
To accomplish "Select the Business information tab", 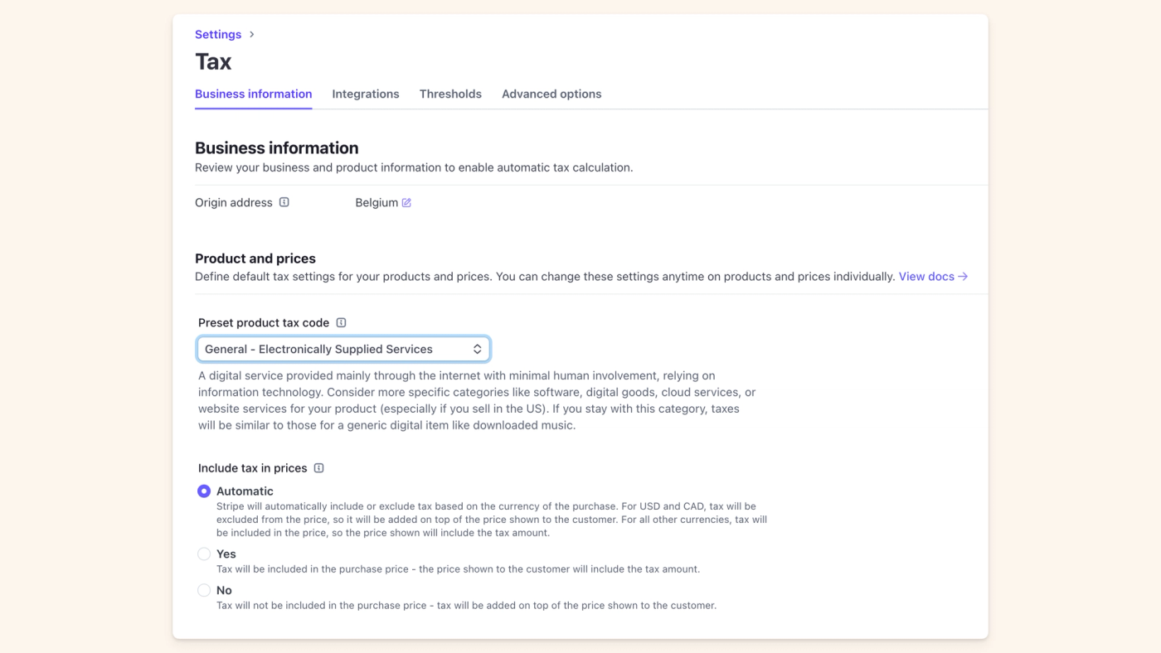I will [253, 94].
